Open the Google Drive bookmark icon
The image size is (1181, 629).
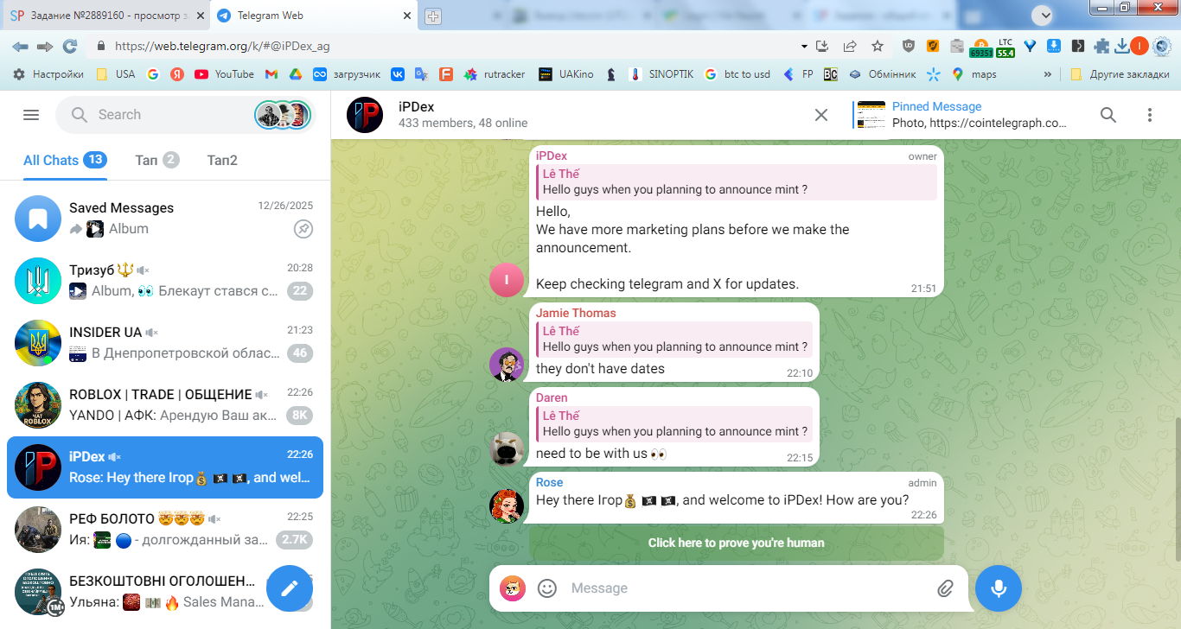pyautogui.click(x=295, y=74)
